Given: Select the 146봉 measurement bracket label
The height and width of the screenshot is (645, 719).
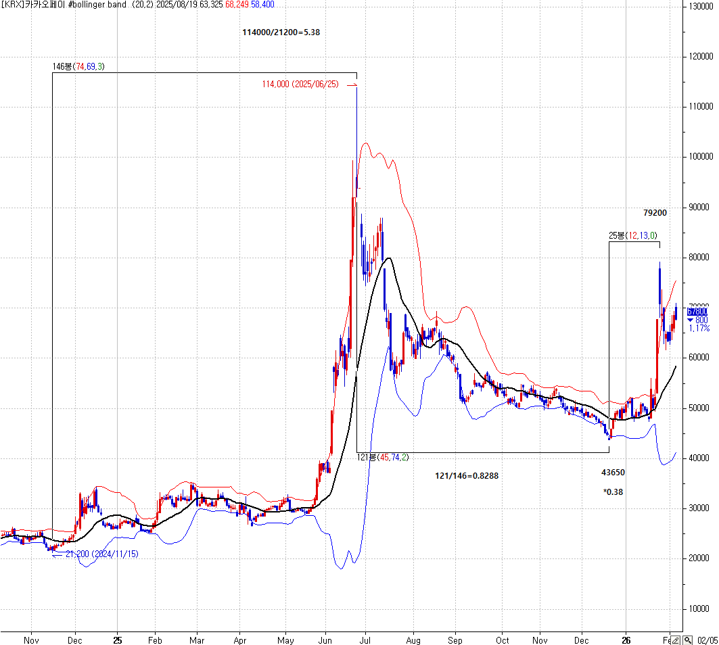Looking at the screenshot, I should tap(78, 66).
